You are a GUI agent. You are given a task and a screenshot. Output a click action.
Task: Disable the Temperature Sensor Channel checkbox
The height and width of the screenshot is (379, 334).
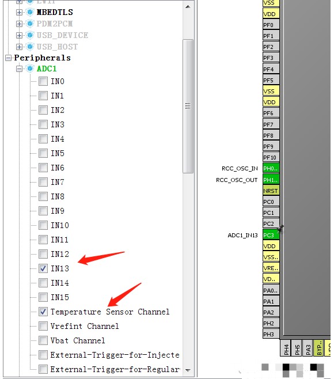(x=43, y=312)
